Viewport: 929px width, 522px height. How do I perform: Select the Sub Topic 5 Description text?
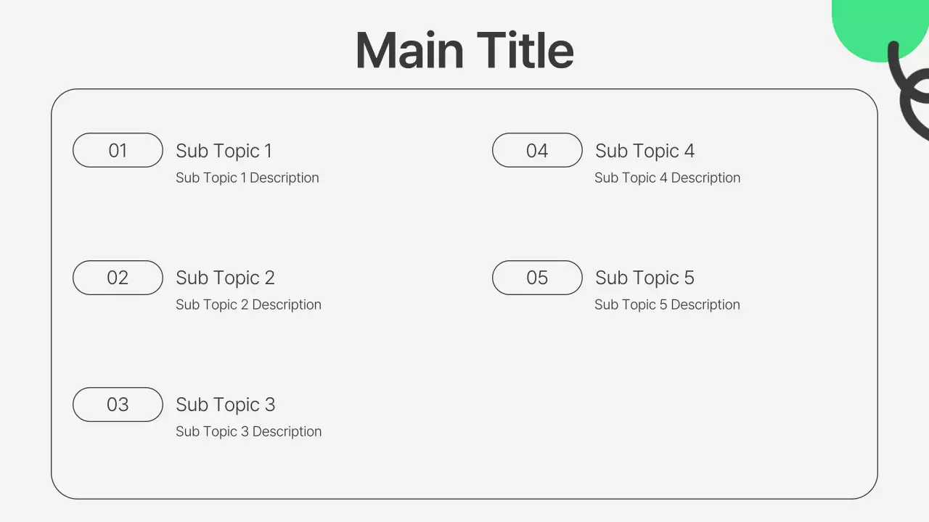pyautogui.click(x=667, y=304)
